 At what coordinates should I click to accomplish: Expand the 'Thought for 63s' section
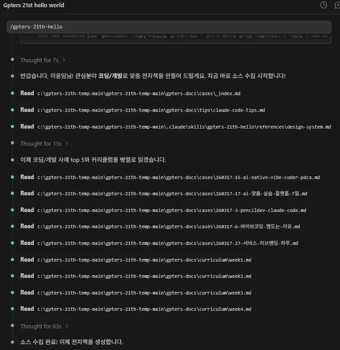coord(44,327)
